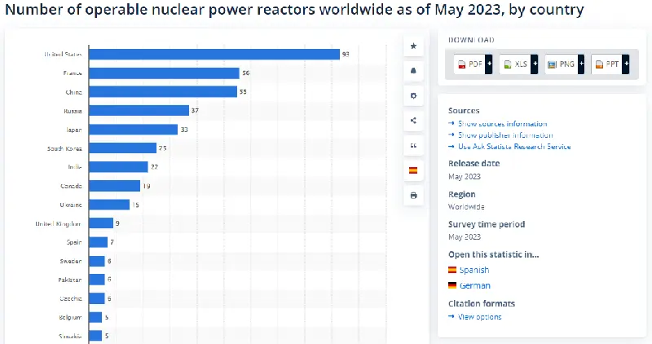Open this statistic in Spanish
This screenshot has width=652, height=344.
474,270
